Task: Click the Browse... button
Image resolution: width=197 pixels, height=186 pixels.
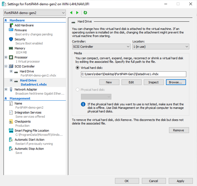Action: 176,82
